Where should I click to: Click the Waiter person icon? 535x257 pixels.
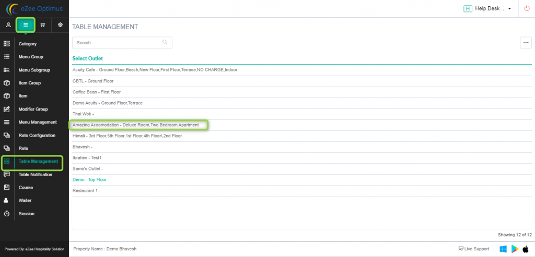pyautogui.click(x=6, y=201)
